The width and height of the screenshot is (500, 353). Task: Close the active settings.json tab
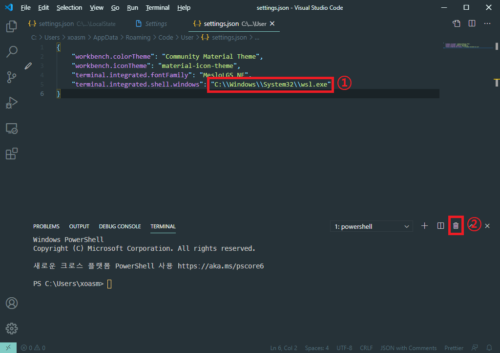[x=272, y=23]
